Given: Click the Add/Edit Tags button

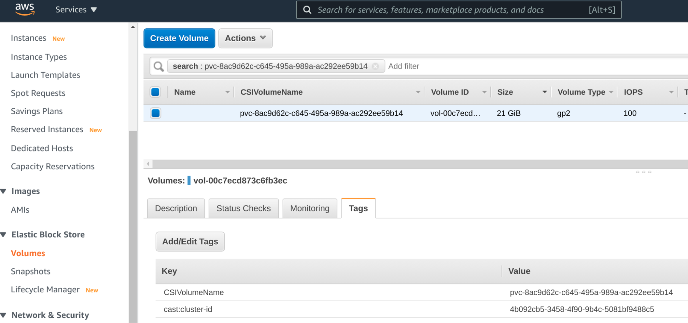Looking at the screenshot, I should (x=190, y=241).
